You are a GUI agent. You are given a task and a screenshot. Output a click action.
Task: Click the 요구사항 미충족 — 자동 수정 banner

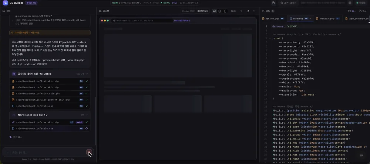(x=50, y=33)
